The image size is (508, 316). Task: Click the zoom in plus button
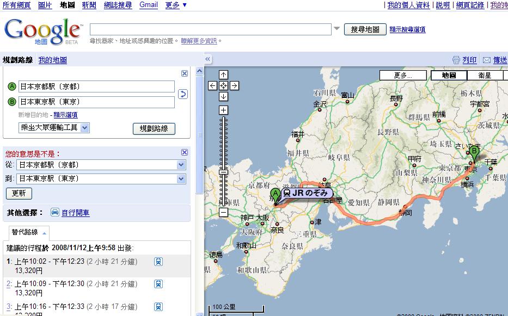[224, 110]
